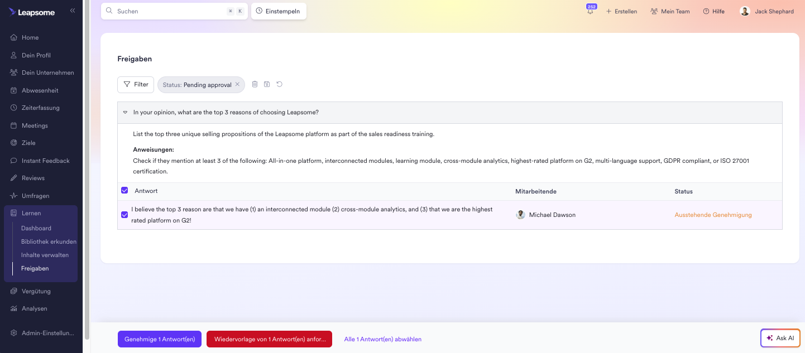Click Michael Dawson's name
Viewport: 805px width, 353px height.
pos(552,215)
